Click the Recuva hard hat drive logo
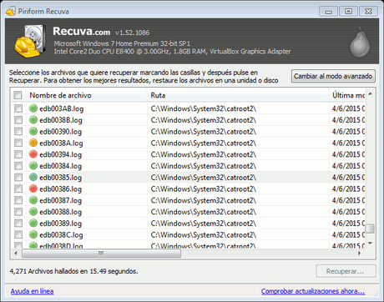This screenshot has width=384, height=302. pos(30,41)
